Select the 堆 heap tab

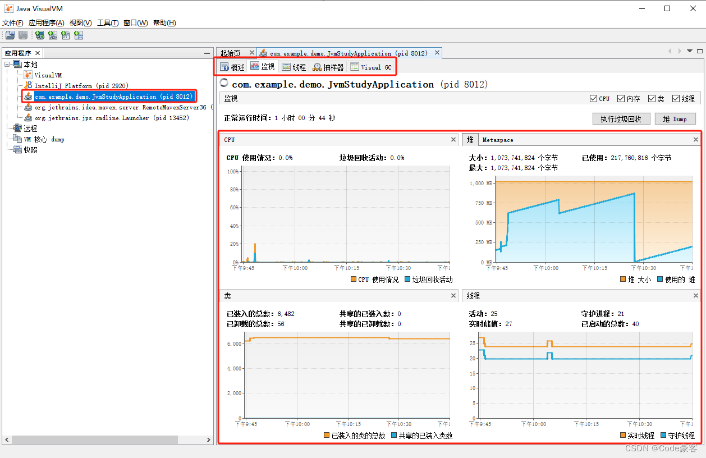[x=470, y=140]
